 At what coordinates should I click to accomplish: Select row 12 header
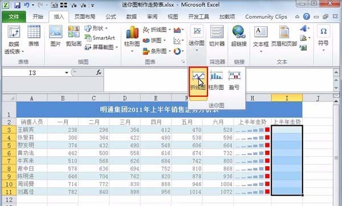(x=9, y=200)
